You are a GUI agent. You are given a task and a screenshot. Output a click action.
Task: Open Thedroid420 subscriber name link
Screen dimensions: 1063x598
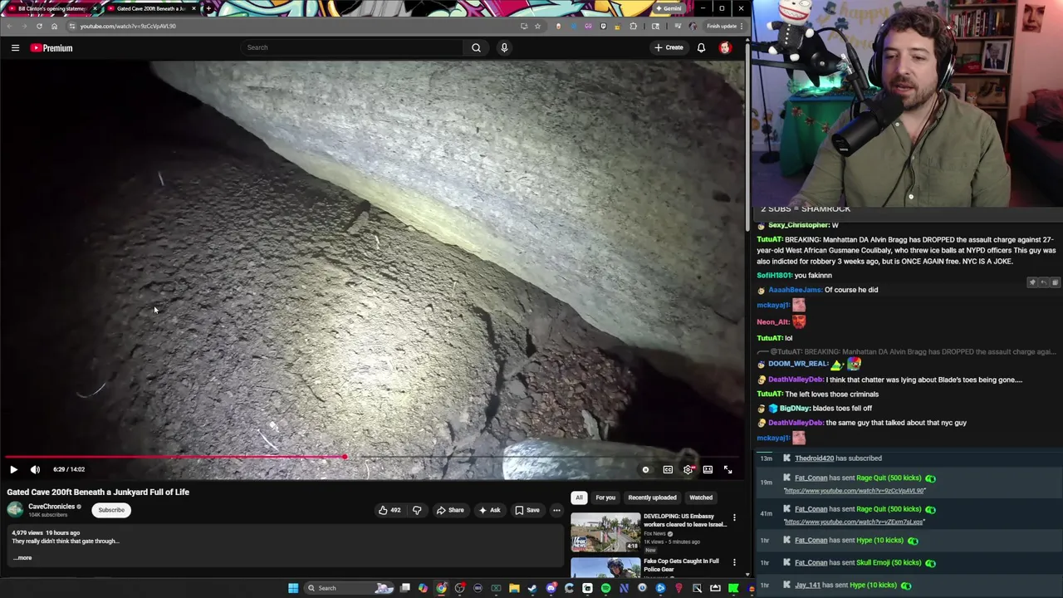(x=814, y=458)
